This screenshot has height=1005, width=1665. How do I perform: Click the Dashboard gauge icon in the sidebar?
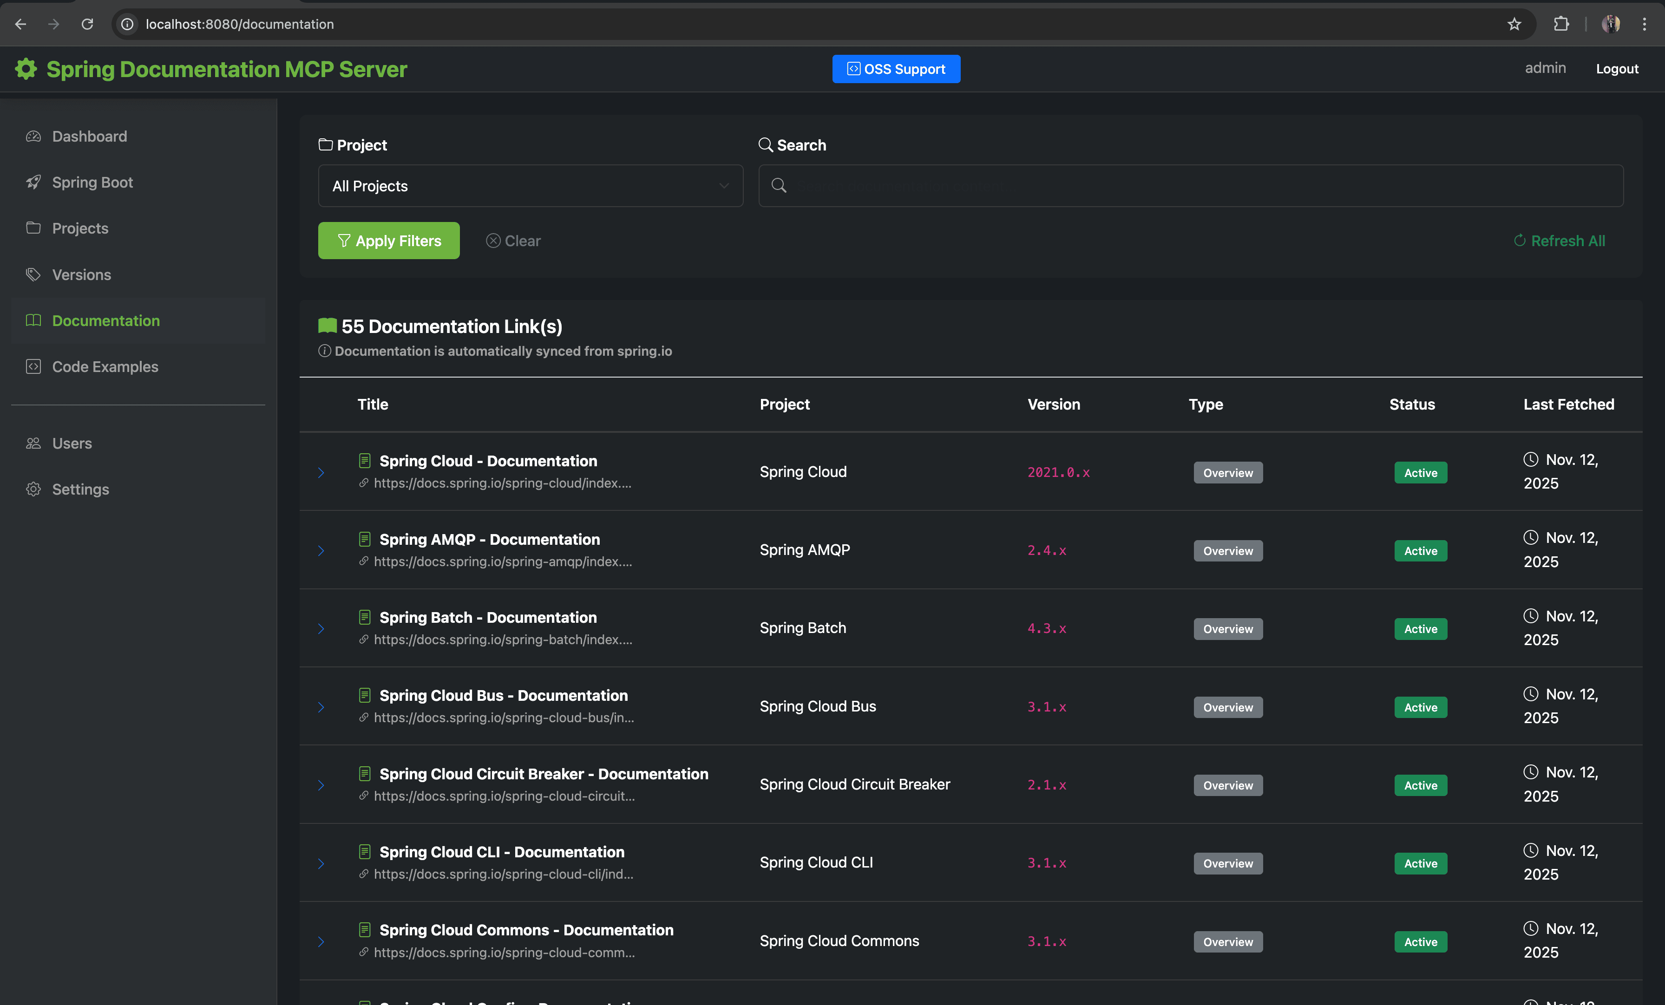click(x=33, y=137)
